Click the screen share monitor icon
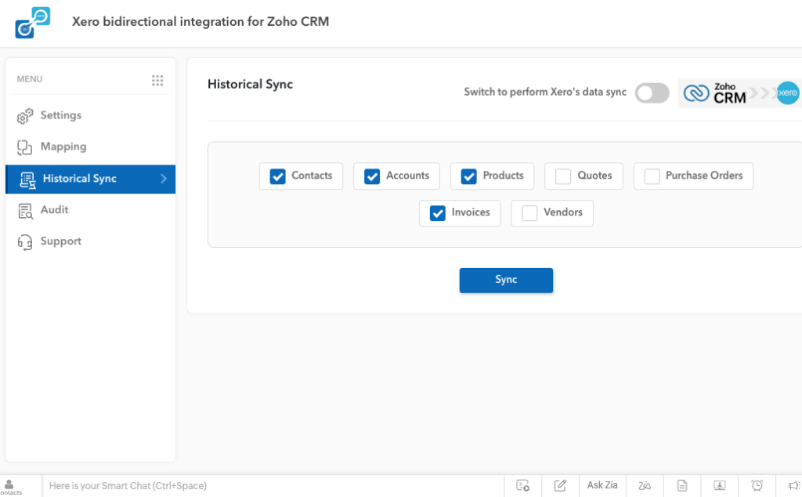The image size is (802, 497). [x=720, y=485]
